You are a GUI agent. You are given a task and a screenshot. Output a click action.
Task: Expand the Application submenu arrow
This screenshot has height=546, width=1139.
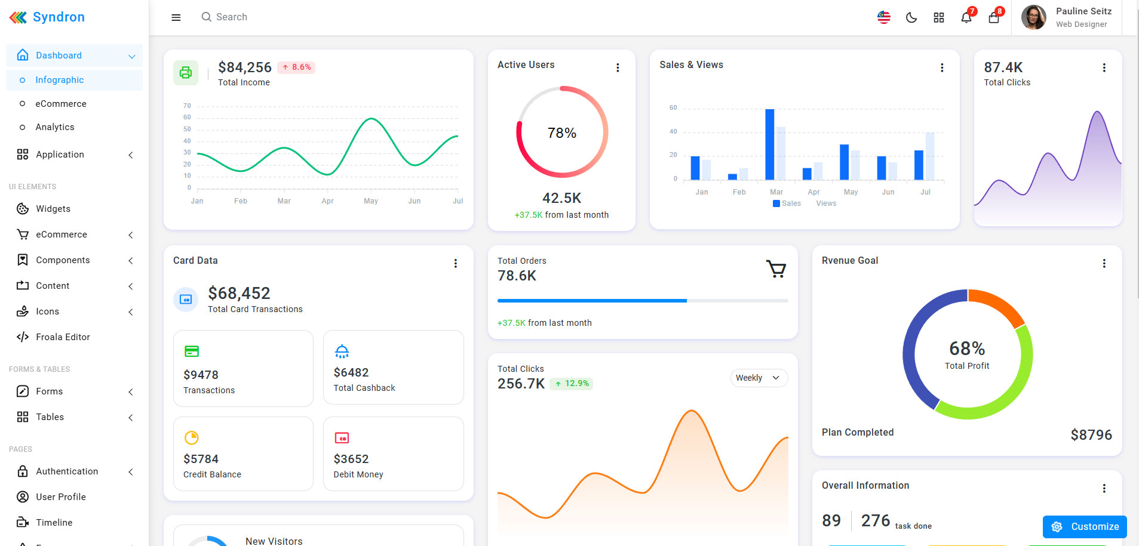[x=131, y=155]
